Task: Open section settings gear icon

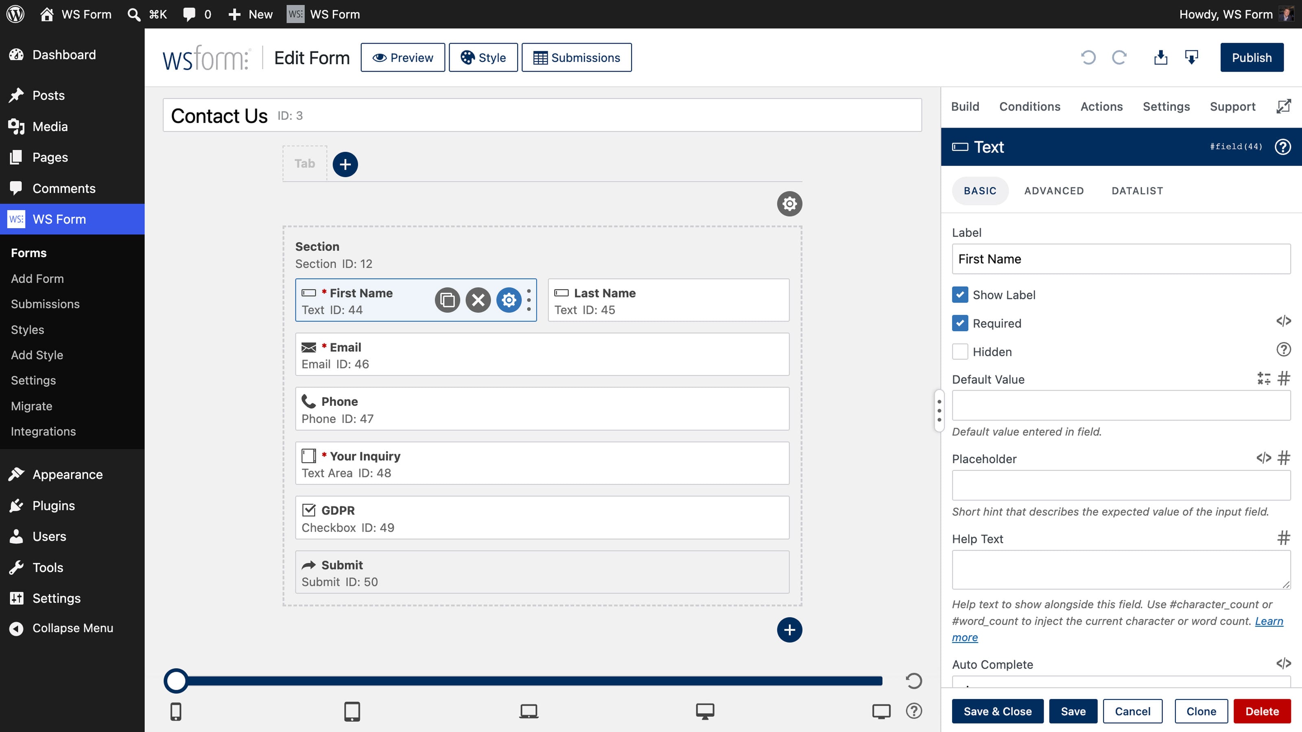Action: tap(789, 204)
